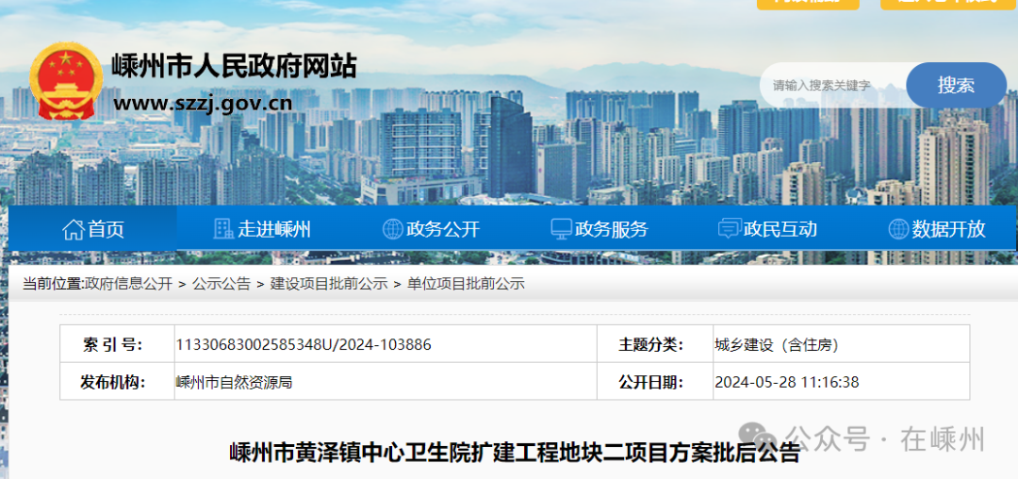The image size is (1018, 479).
Task: Open 政府信息公开 in the breadcrumb
Action: 128,284
